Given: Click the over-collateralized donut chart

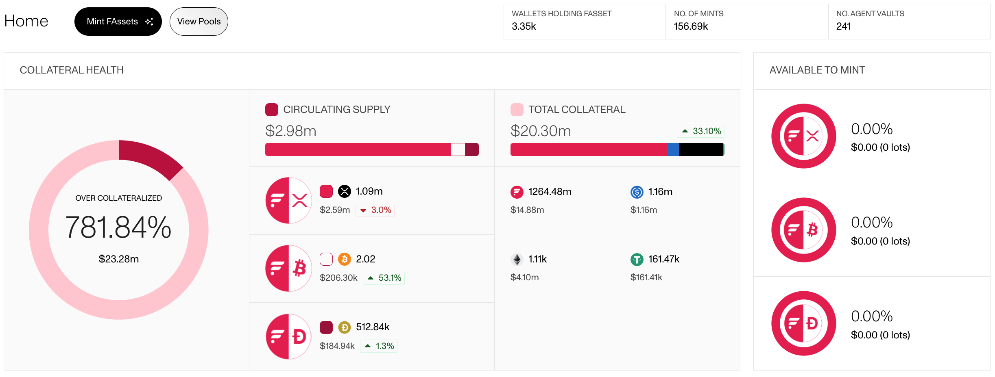Looking at the screenshot, I should 118,230.
